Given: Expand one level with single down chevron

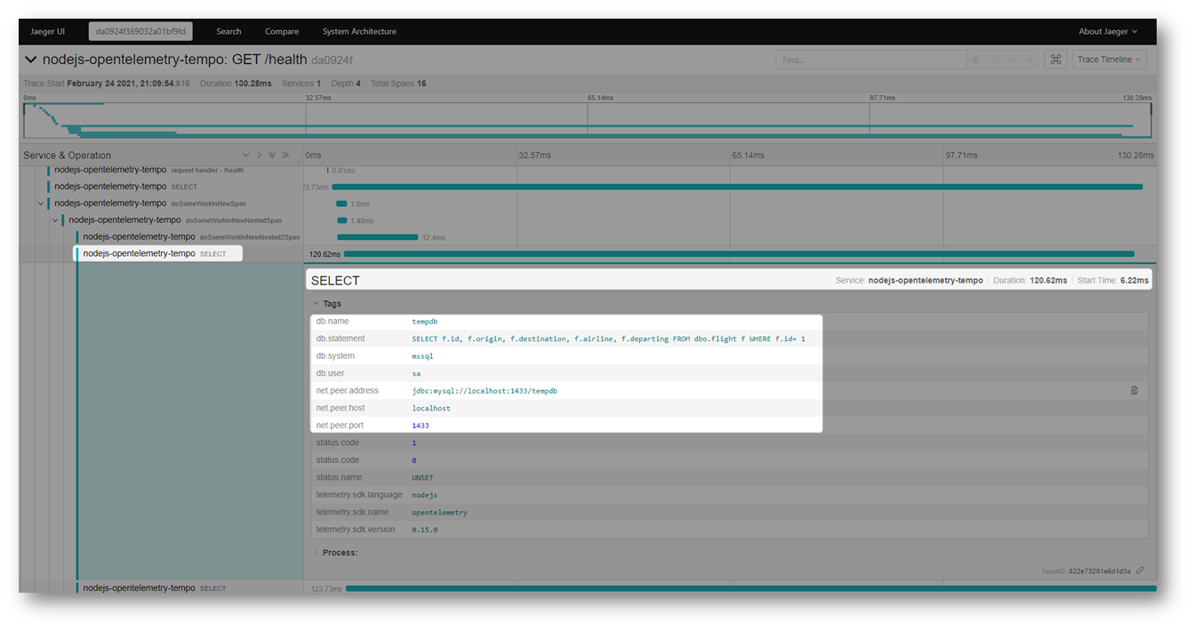Looking at the screenshot, I should [x=246, y=155].
